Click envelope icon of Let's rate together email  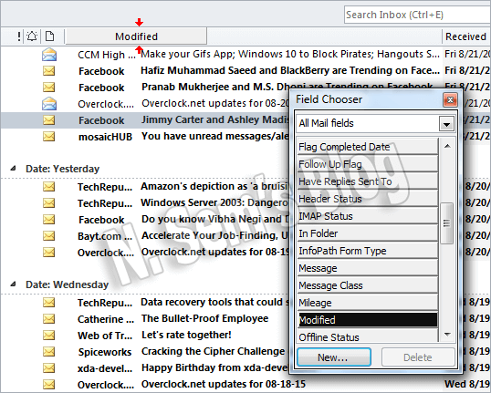(x=49, y=336)
